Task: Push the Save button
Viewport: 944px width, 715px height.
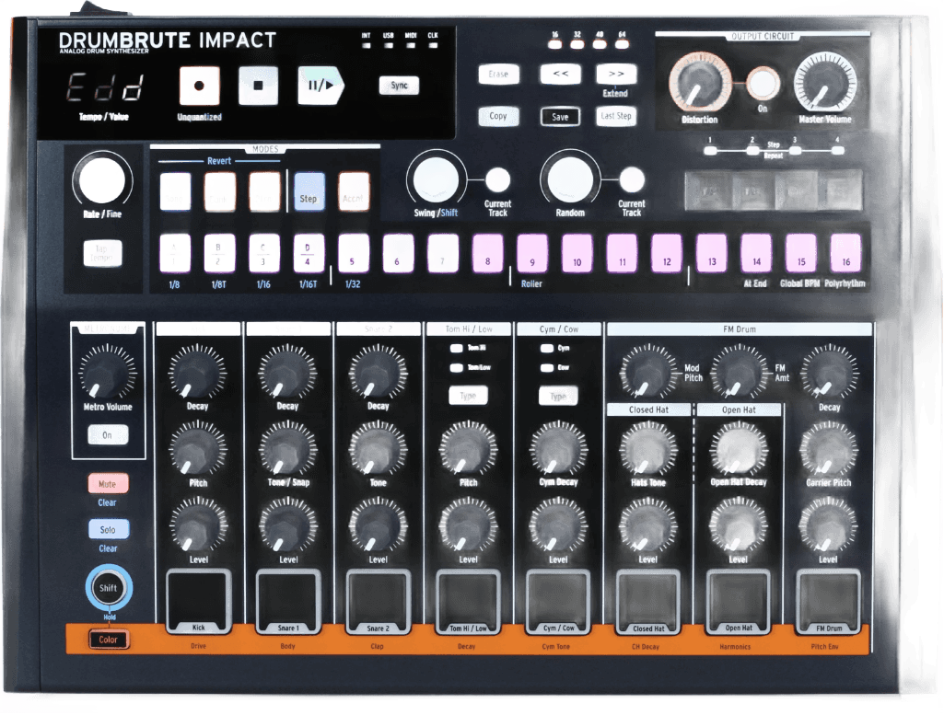Action: tap(560, 117)
